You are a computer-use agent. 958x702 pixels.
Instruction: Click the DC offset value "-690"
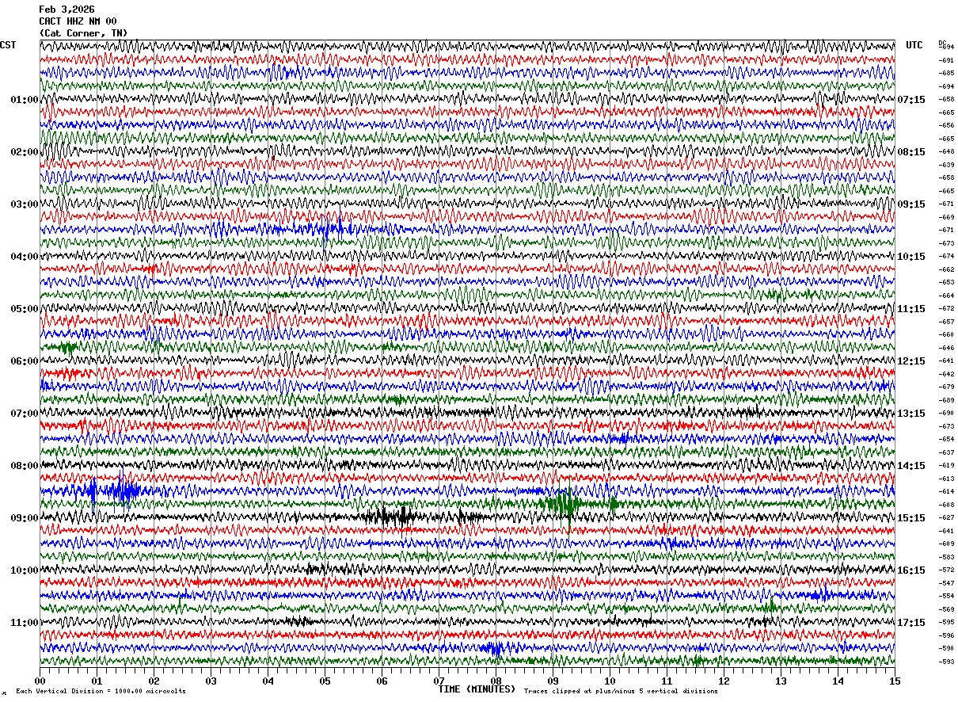coord(946,413)
